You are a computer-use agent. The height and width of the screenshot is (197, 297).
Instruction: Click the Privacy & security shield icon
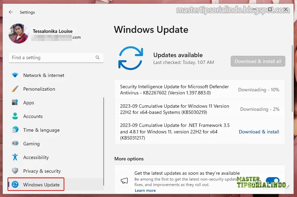[x=15, y=171]
